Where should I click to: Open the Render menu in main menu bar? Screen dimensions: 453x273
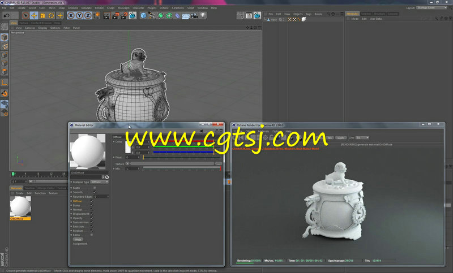(99, 8)
